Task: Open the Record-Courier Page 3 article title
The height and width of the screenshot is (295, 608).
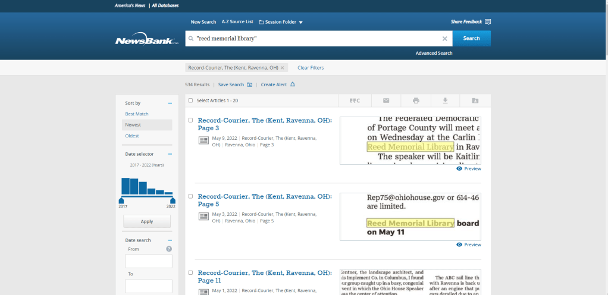Action: (x=265, y=124)
